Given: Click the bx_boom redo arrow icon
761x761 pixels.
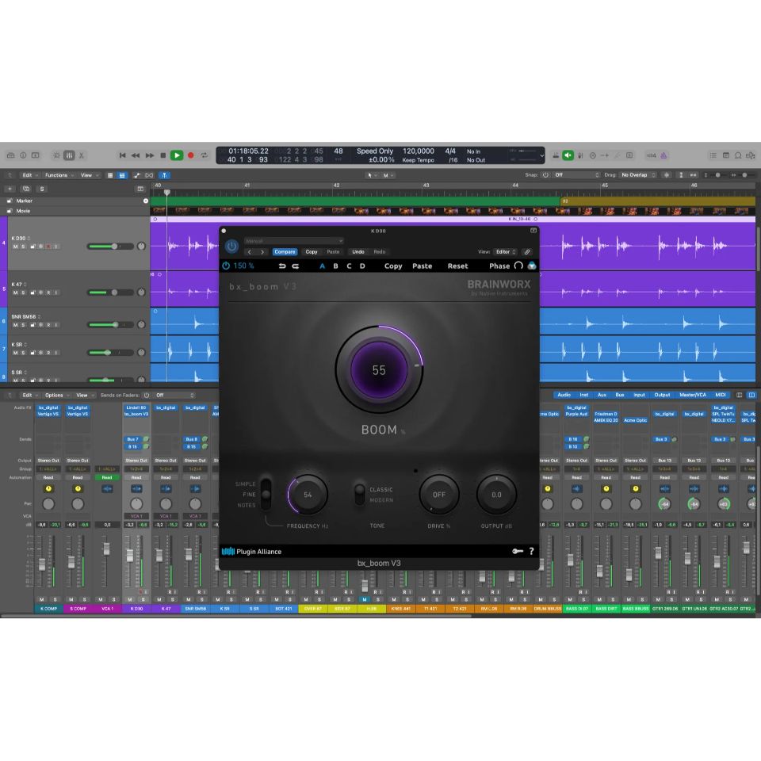Looking at the screenshot, I should pos(295,266).
